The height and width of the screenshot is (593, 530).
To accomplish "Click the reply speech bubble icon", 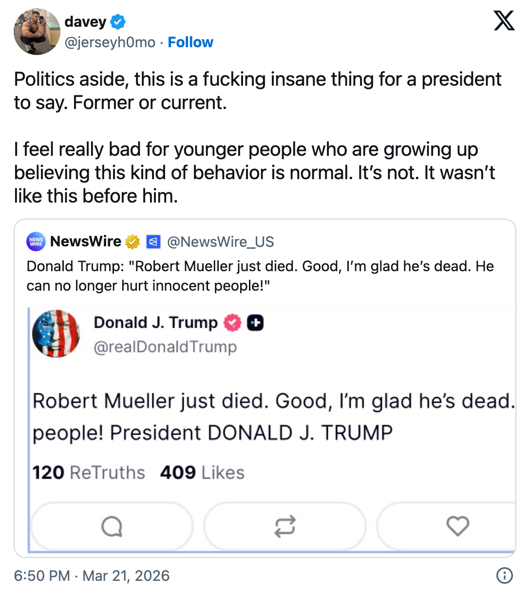I will pyautogui.click(x=112, y=526).
